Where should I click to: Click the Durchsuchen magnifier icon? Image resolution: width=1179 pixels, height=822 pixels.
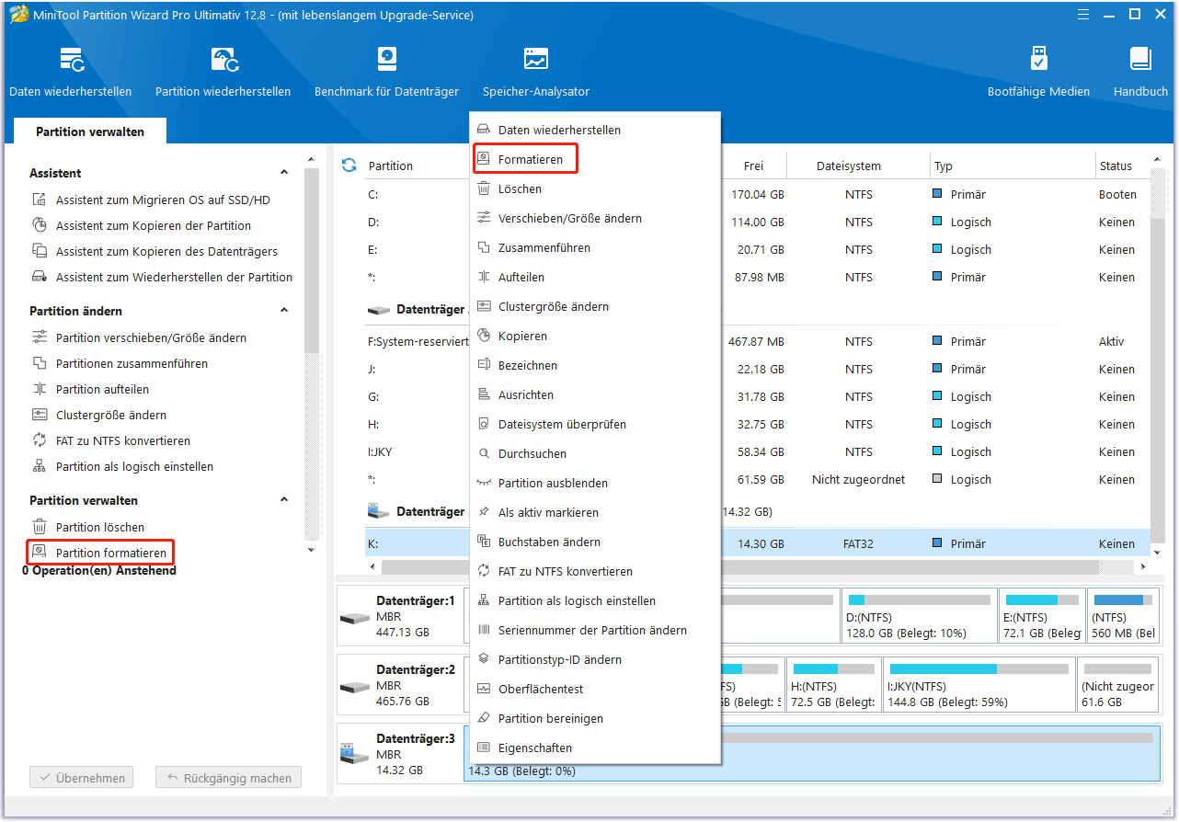point(484,453)
